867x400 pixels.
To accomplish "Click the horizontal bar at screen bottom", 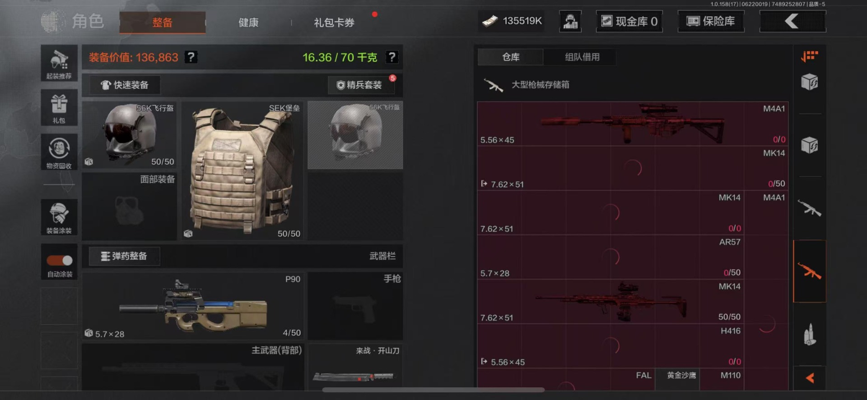I will (x=433, y=390).
